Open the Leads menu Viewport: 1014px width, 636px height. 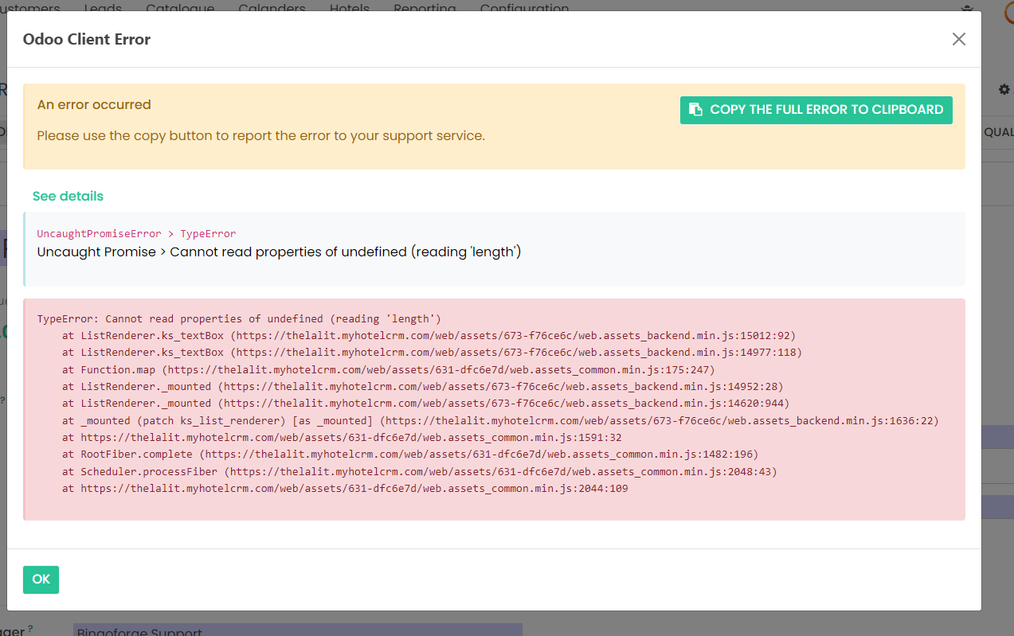(x=103, y=6)
